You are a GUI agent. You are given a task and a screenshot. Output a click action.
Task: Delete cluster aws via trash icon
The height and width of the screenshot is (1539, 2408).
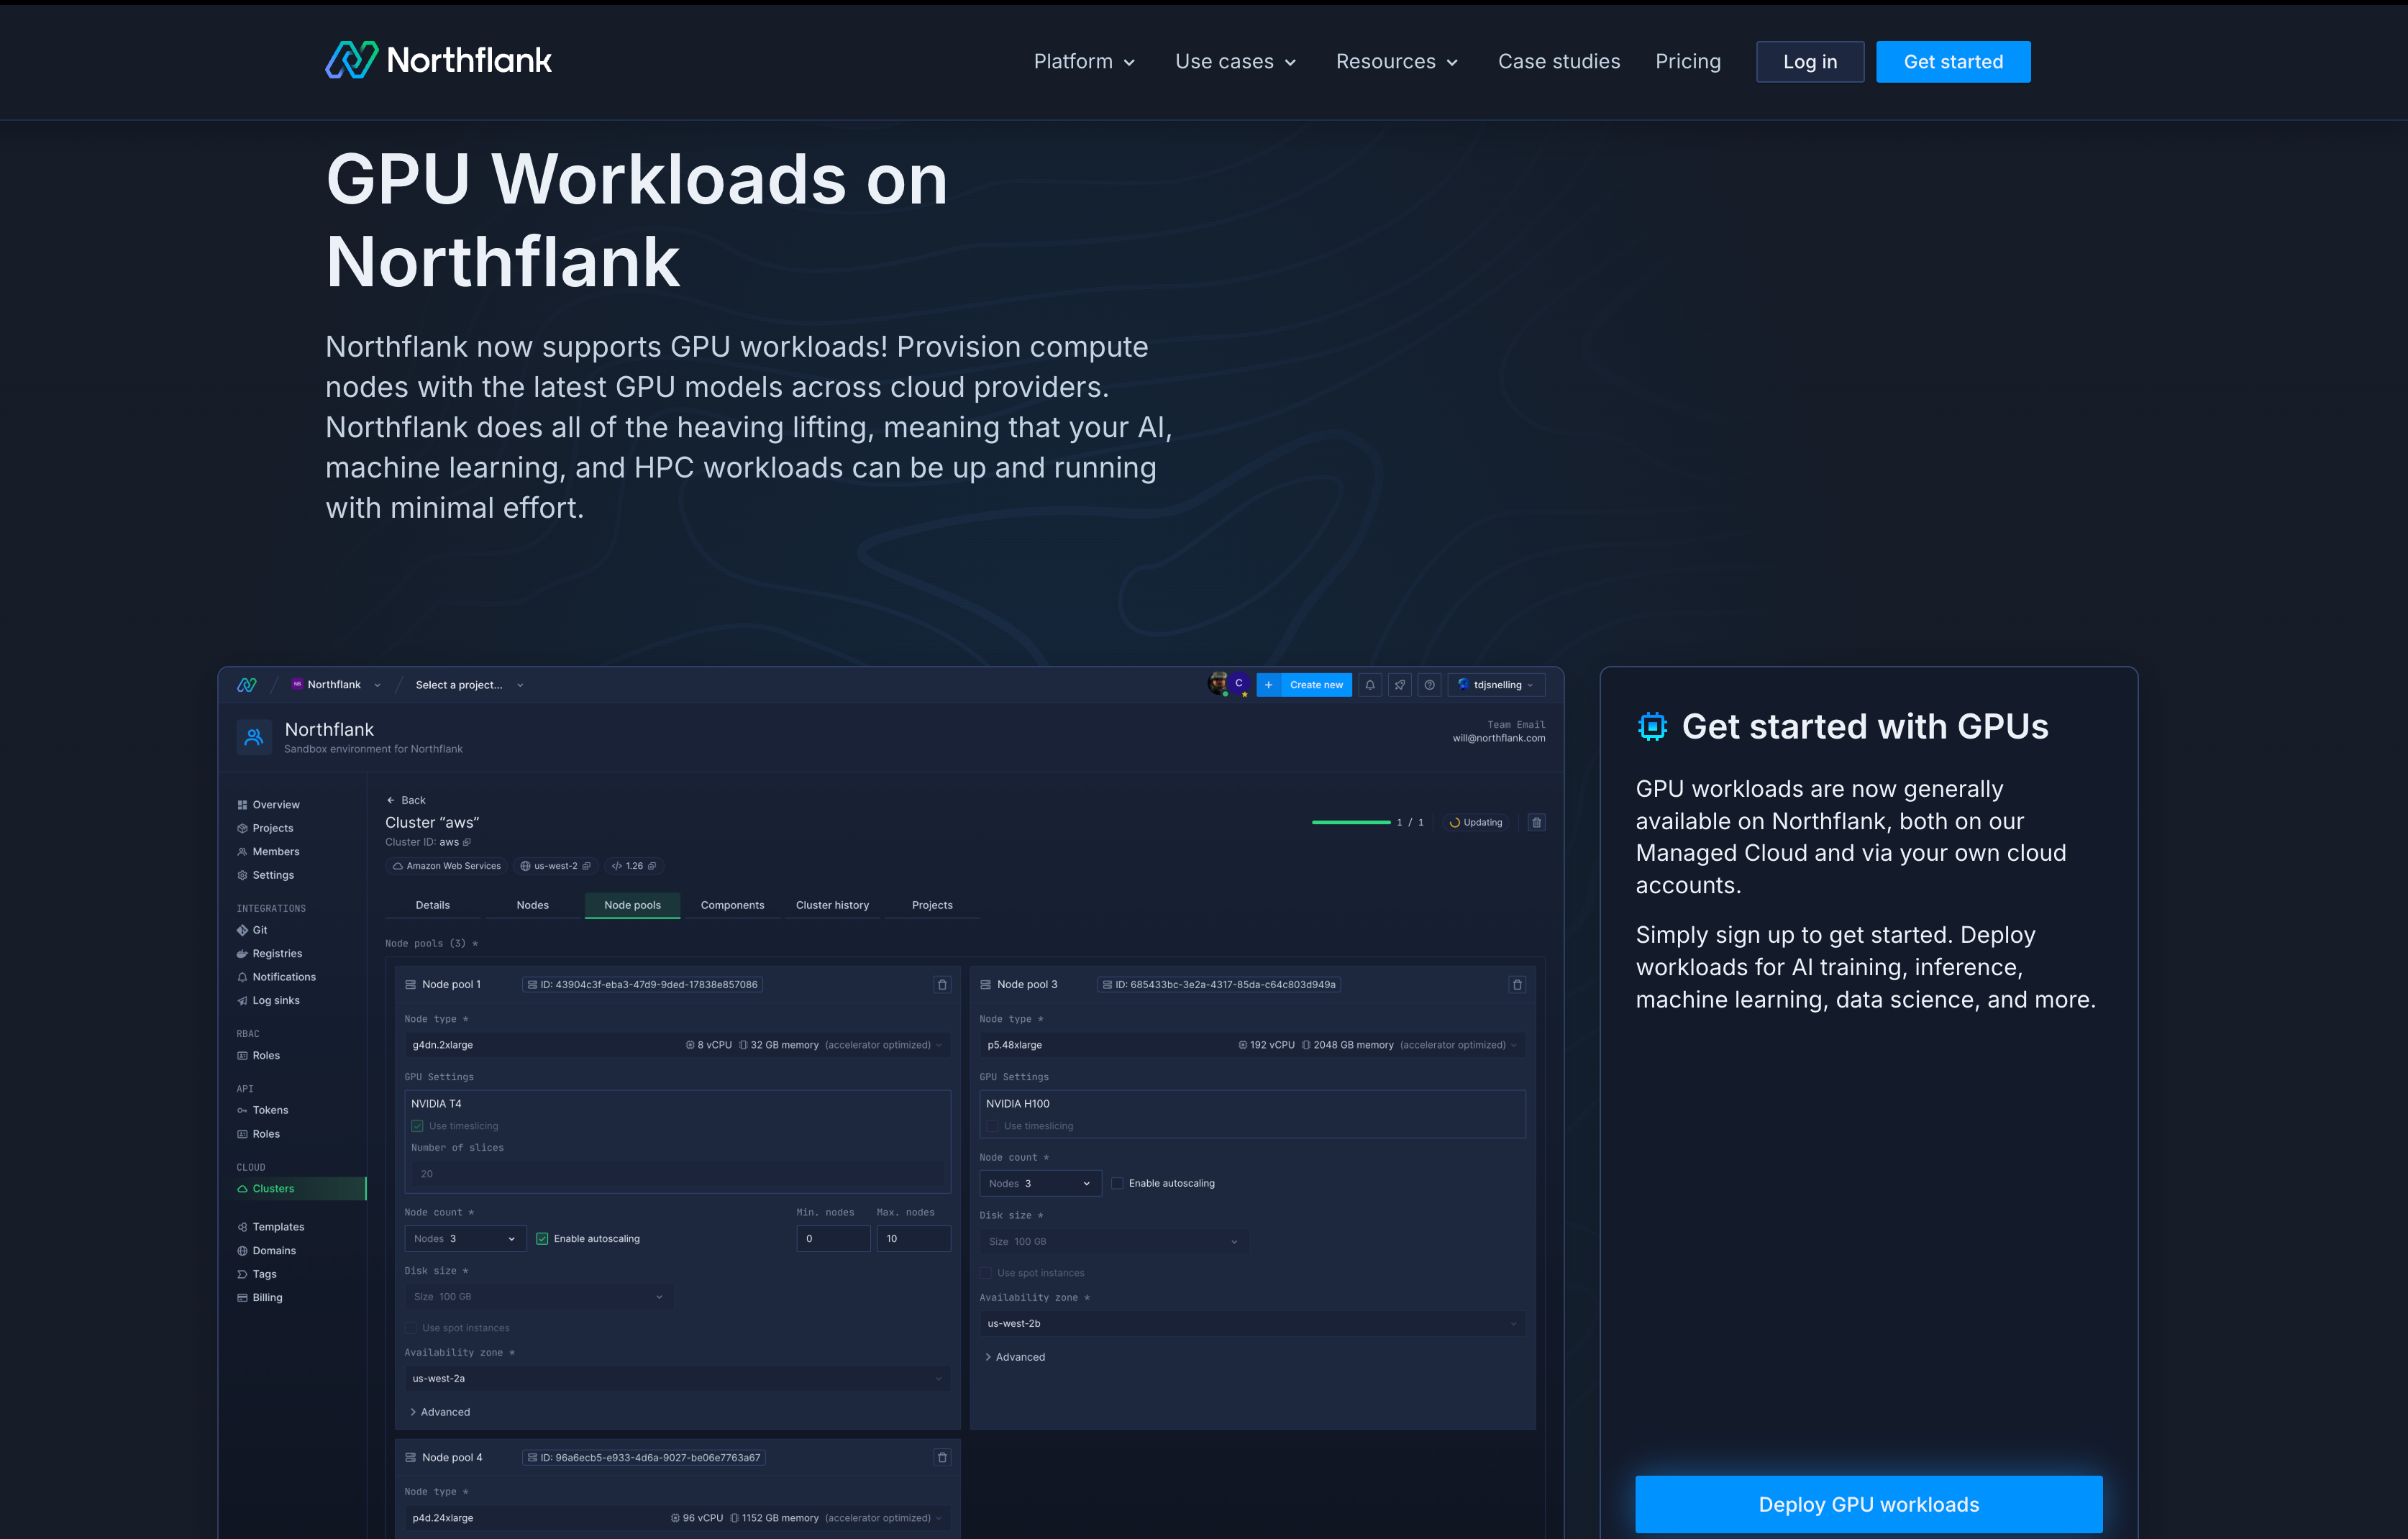click(x=1537, y=822)
